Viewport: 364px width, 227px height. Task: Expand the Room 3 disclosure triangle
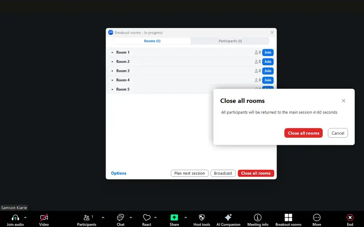tap(112, 71)
